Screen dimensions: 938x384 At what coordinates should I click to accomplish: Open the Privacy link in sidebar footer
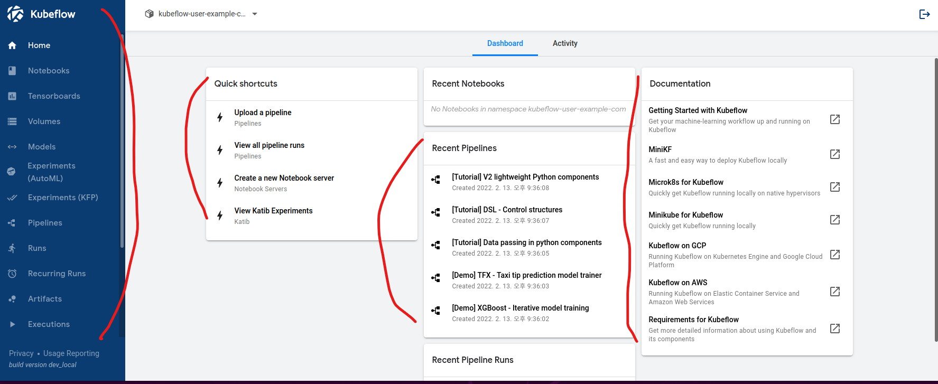[x=21, y=353]
